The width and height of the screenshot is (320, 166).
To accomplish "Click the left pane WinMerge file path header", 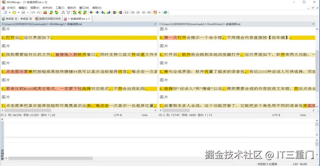I will click(78, 24).
